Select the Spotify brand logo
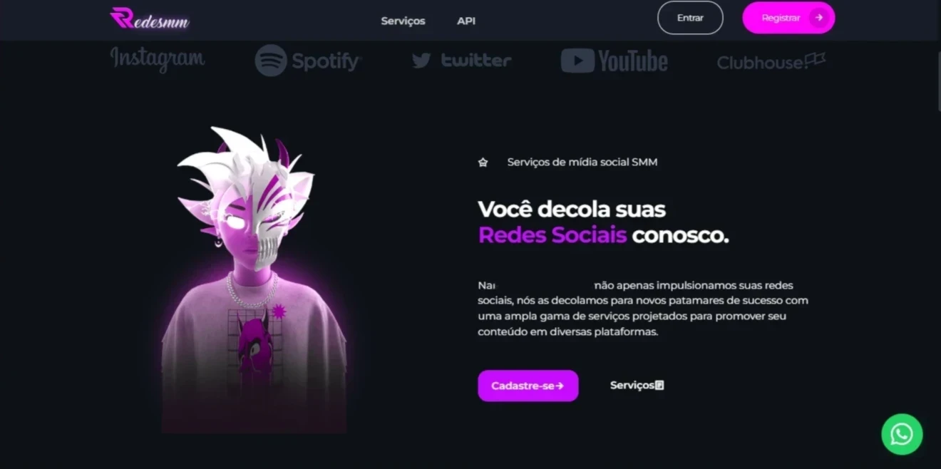941x469 pixels. click(x=308, y=61)
